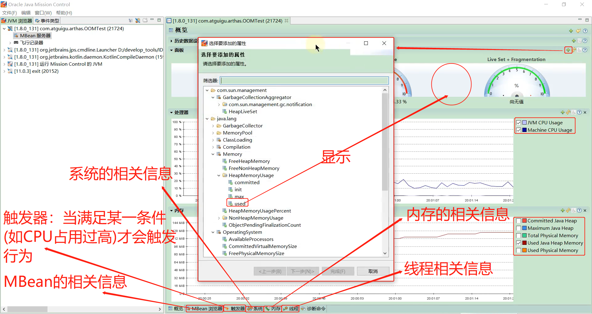Close the OOMTest editor tab with its X

point(286,21)
